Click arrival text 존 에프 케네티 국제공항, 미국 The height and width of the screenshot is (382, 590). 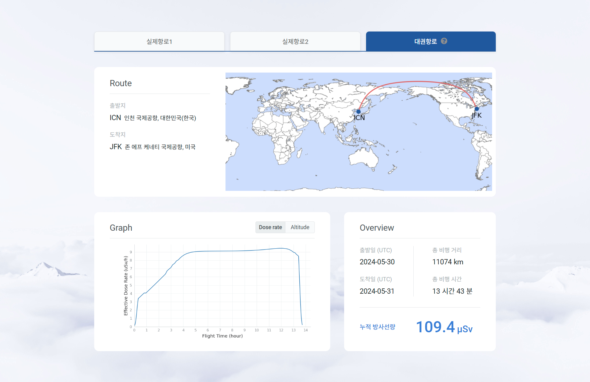pos(160,147)
